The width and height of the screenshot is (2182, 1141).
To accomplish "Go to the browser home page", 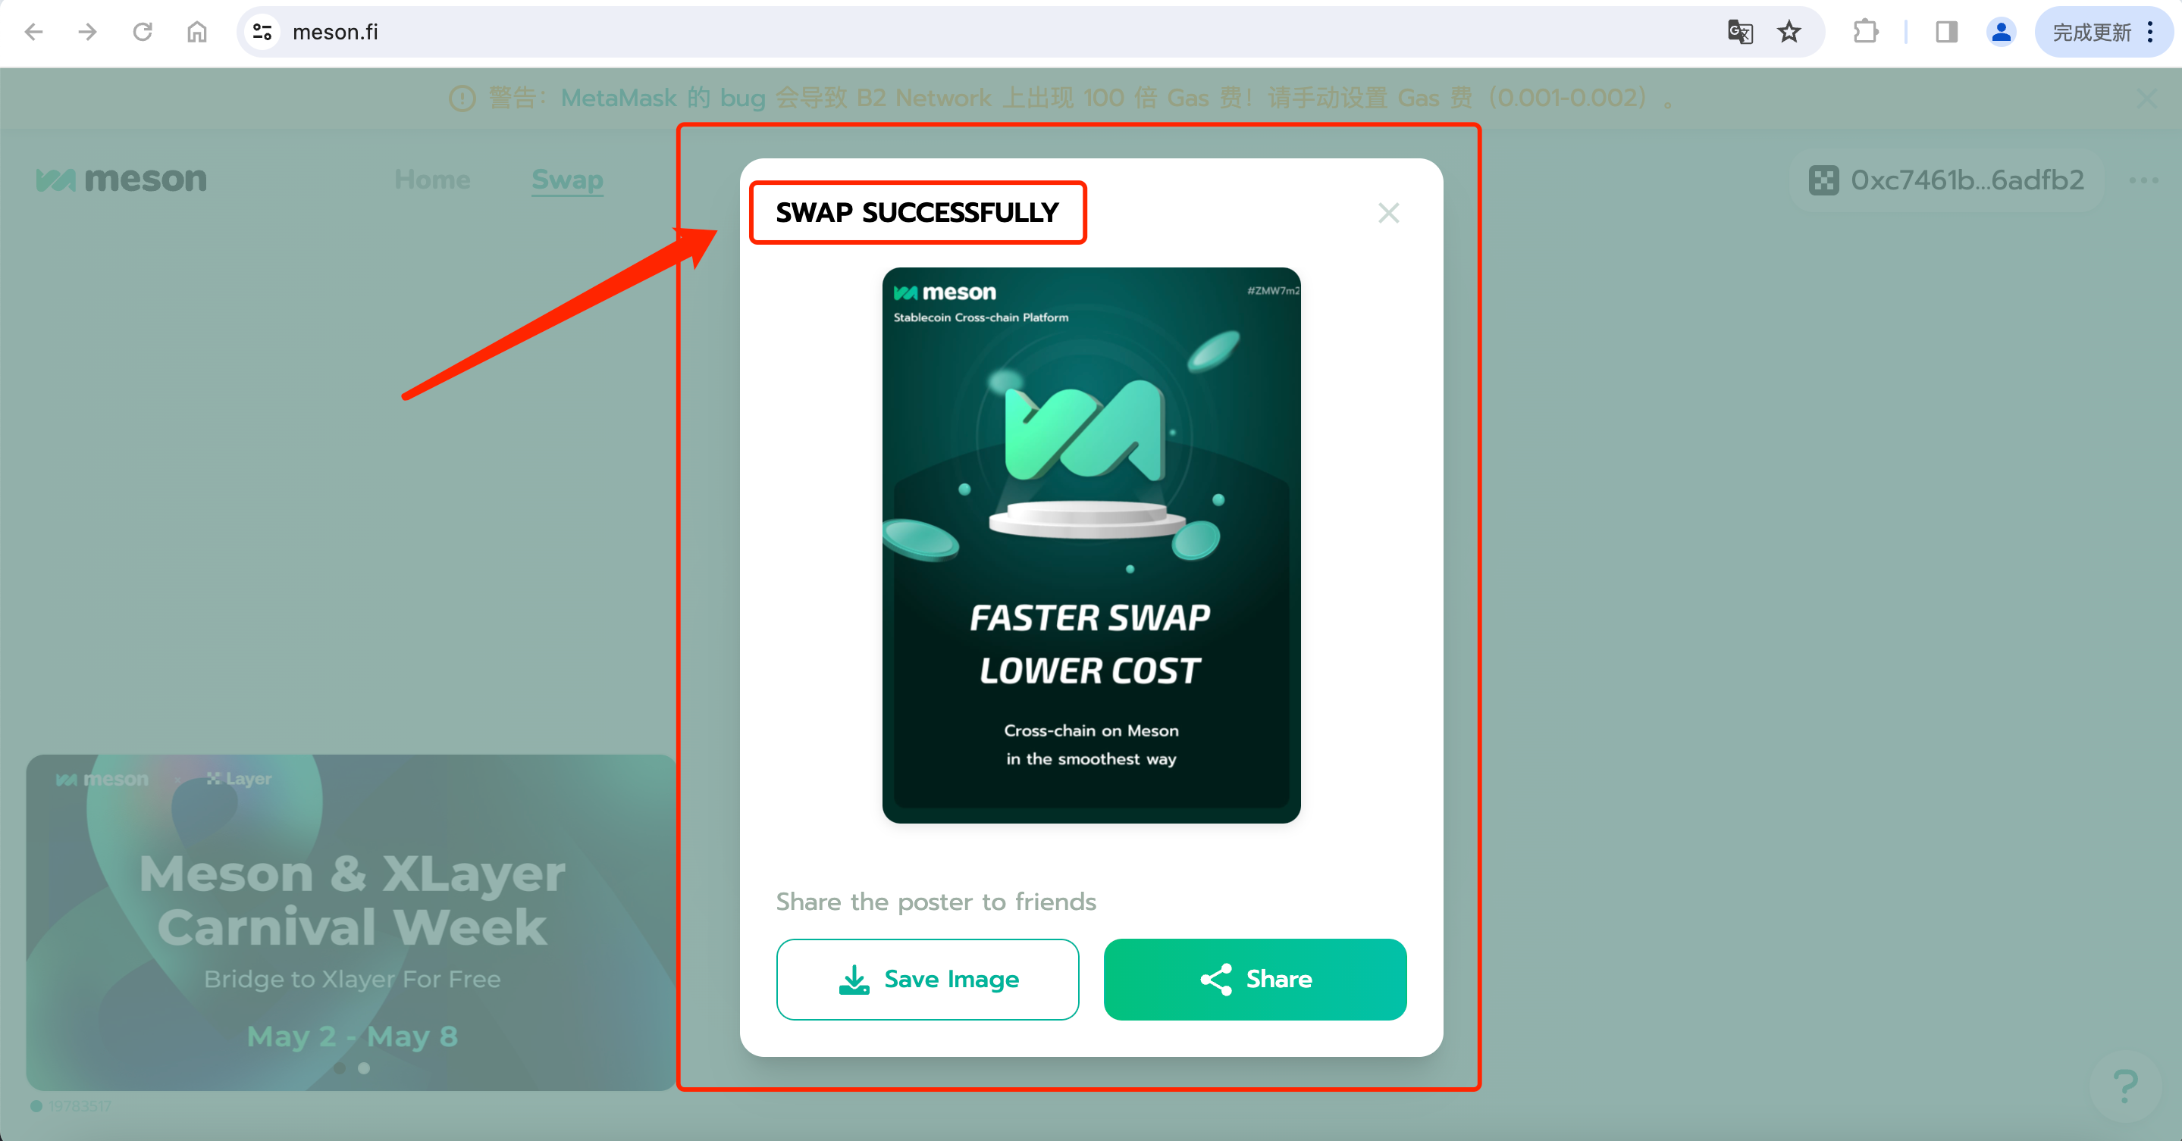I will click(x=196, y=32).
